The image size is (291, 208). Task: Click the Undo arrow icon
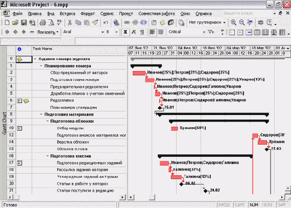pyautogui.click(x=106, y=22)
